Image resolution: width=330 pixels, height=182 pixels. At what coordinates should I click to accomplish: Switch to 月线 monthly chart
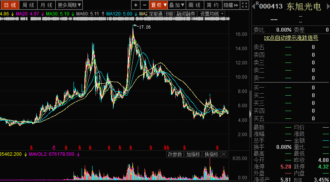[x=46, y=5]
